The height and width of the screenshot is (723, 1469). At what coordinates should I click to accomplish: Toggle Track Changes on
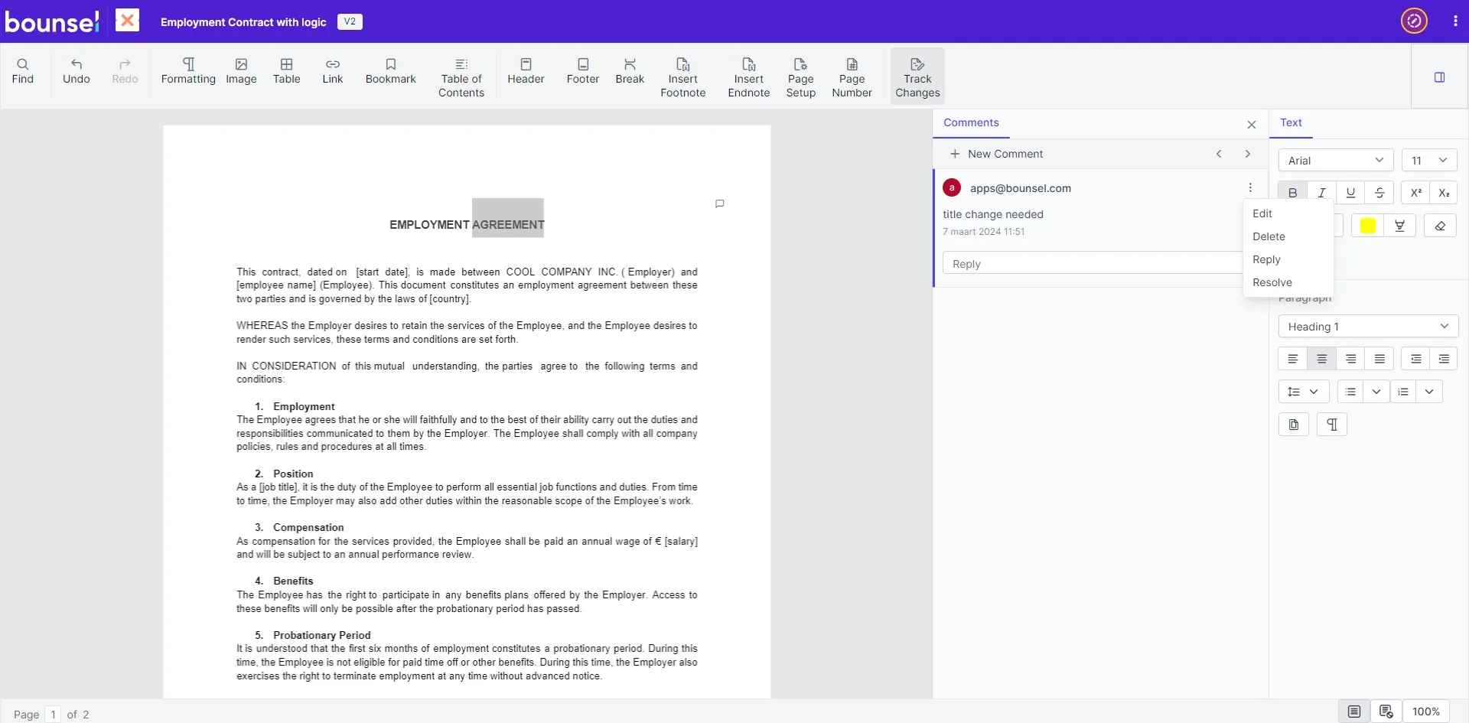point(917,77)
